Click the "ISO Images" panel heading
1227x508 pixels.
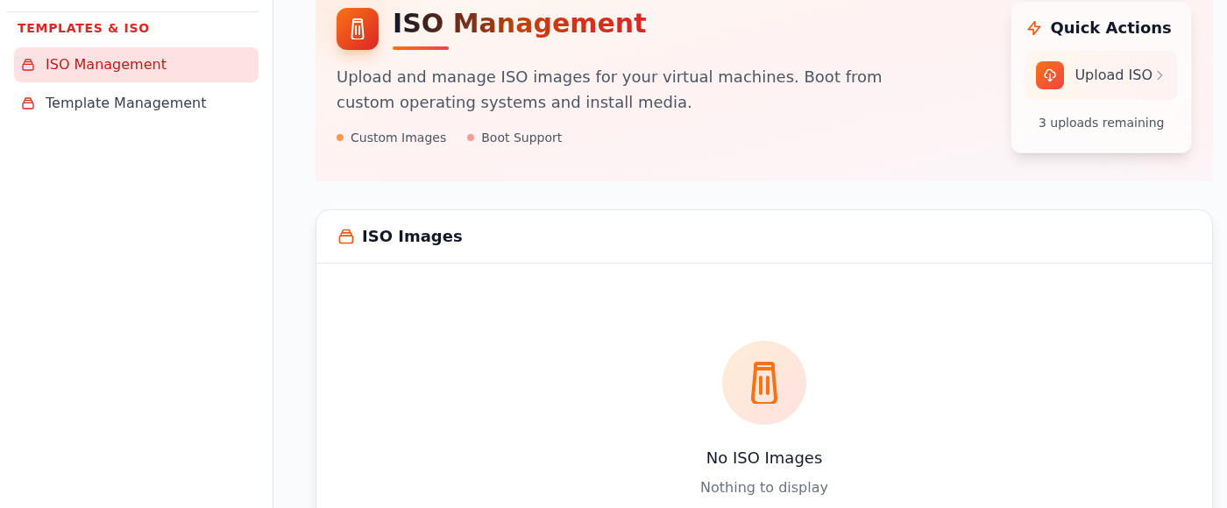[x=412, y=236]
